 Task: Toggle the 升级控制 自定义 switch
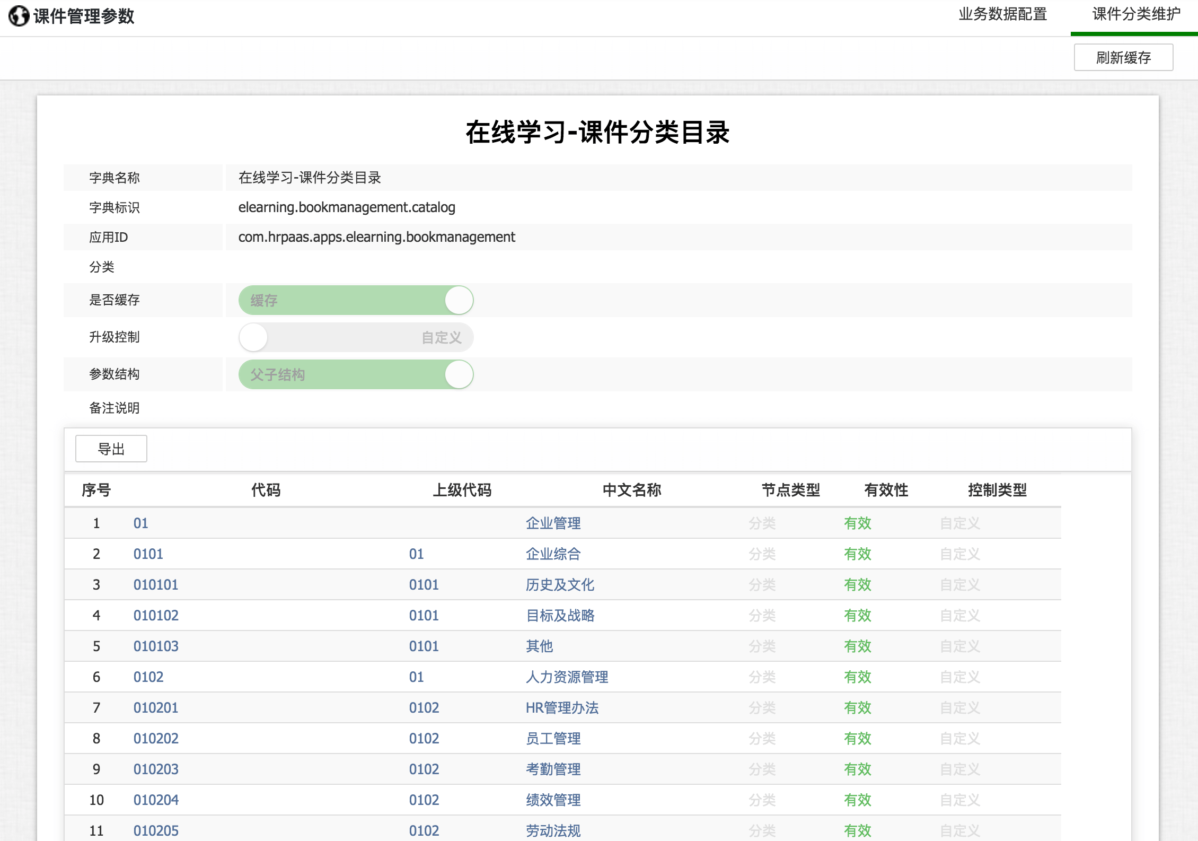tap(356, 337)
